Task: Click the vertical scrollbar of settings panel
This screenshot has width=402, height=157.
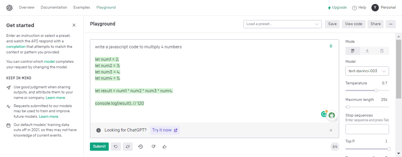Action: tap(399, 69)
